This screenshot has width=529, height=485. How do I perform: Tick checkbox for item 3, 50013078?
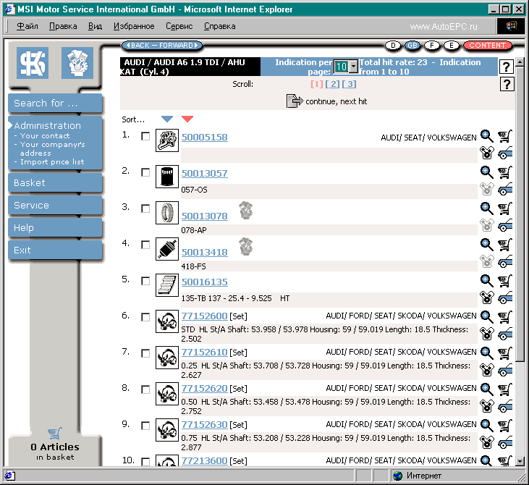[145, 208]
